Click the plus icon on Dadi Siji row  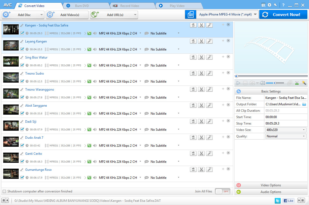[223, 121]
